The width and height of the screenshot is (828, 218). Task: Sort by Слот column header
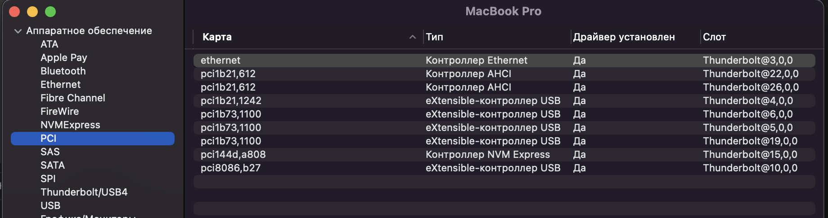pos(715,37)
